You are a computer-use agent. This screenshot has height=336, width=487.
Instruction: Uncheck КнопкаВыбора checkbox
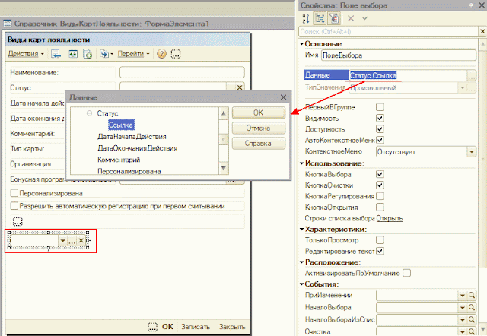[x=380, y=174]
